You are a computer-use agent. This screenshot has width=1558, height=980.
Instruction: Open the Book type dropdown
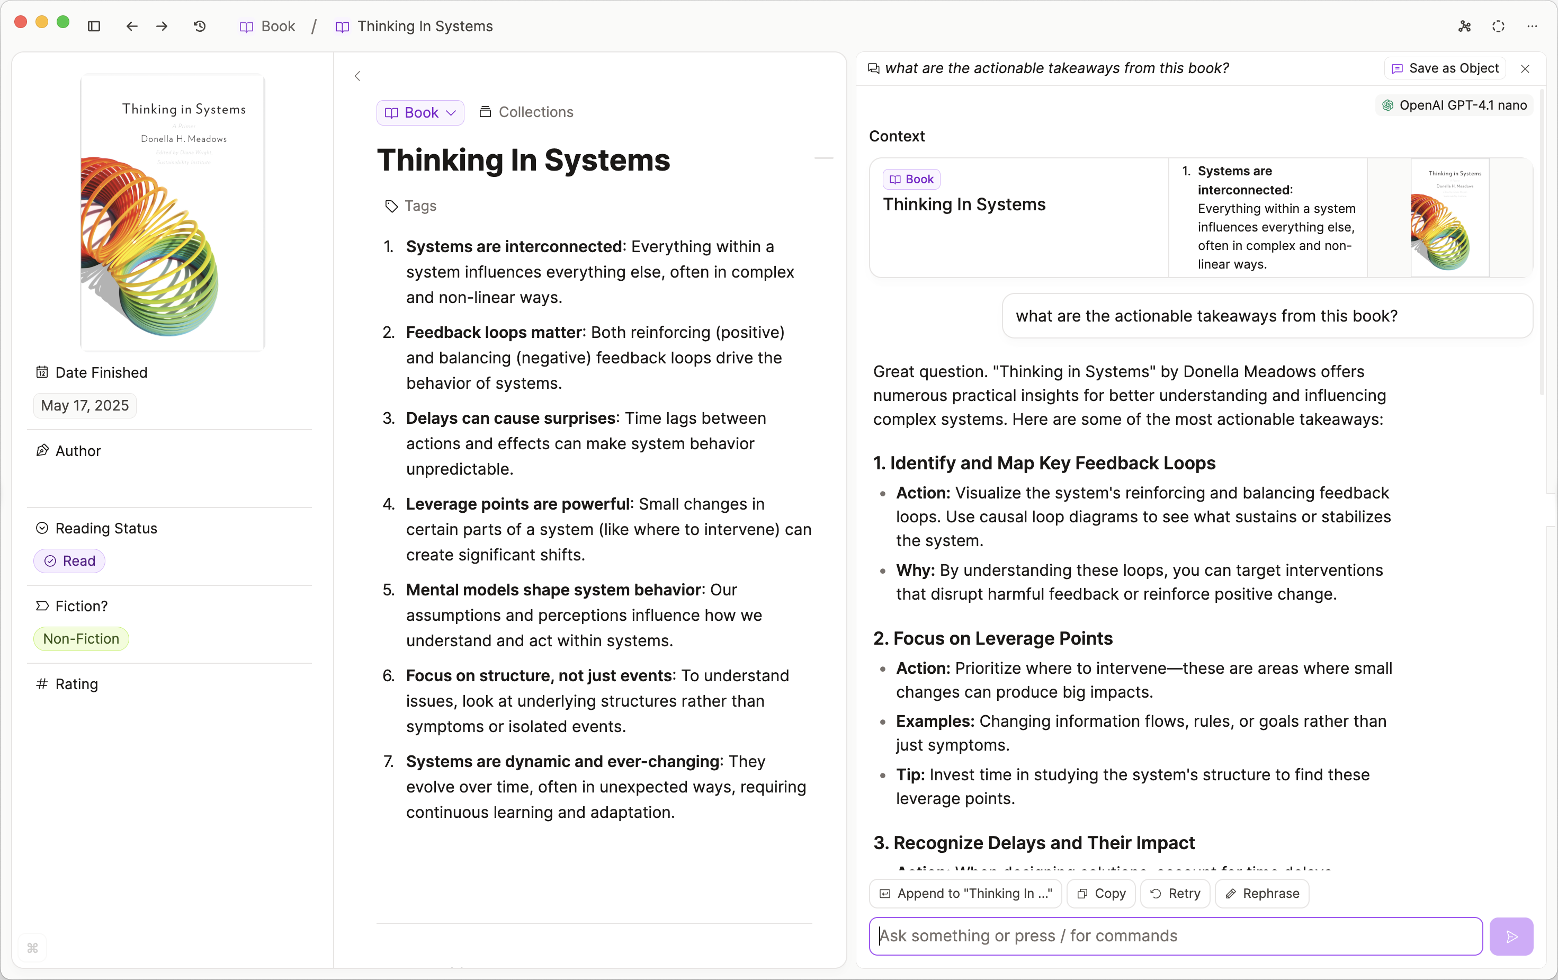420,113
